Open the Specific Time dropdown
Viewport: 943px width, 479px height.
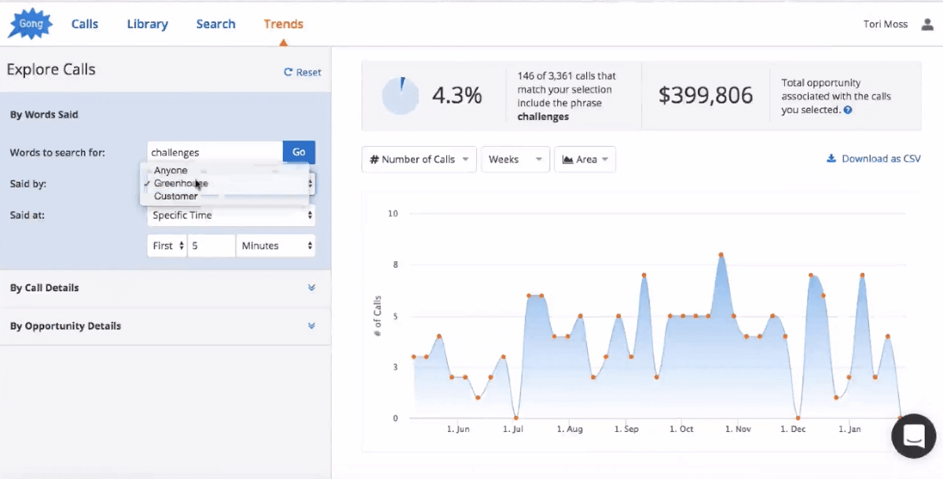click(x=230, y=214)
